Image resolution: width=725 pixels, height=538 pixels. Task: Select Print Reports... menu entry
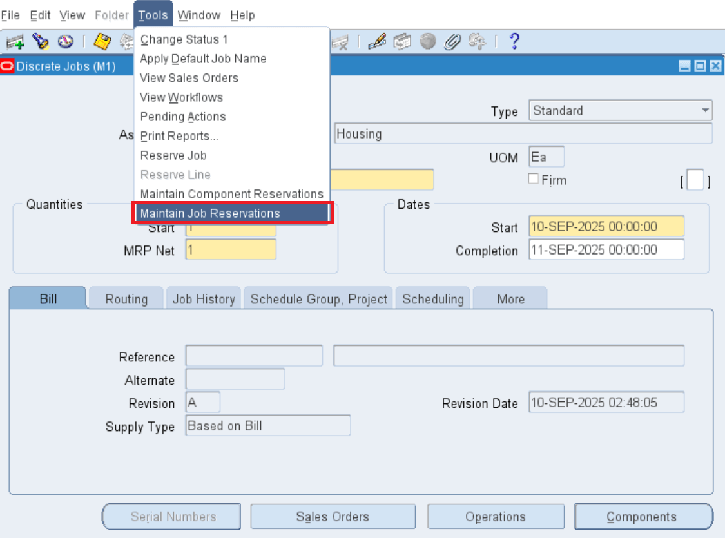pyautogui.click(x=231, y=137)
